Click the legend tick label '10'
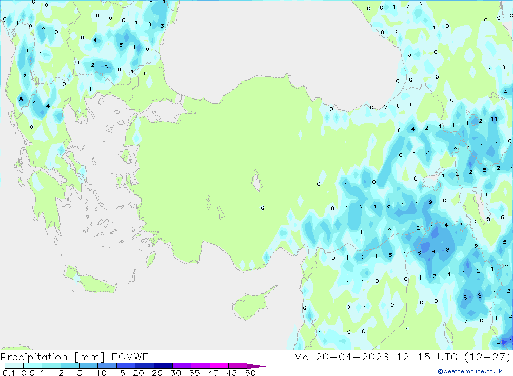Screen dimensions: 513x376 (102, 373)
